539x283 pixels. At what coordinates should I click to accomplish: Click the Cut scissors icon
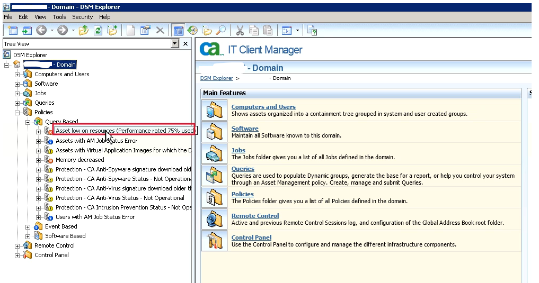(x=240, y=31)
